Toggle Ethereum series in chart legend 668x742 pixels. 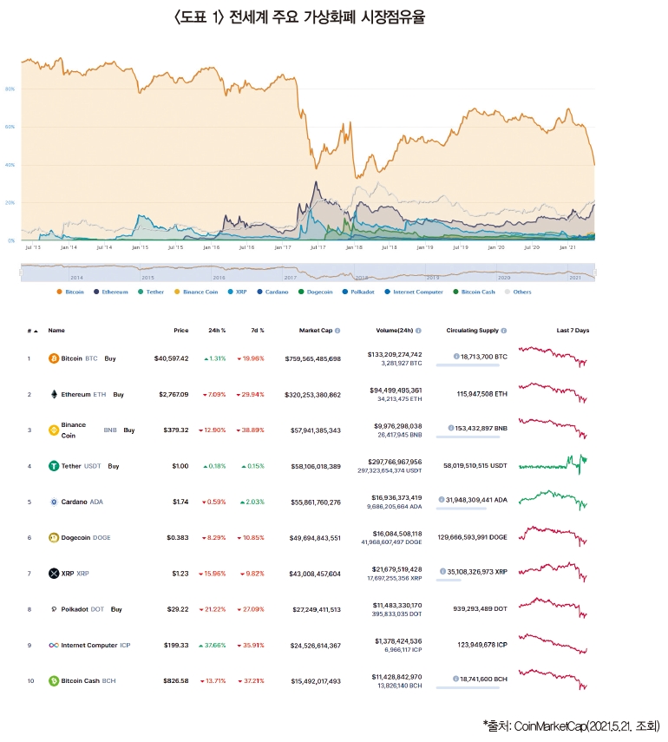[x=111, y=292]
